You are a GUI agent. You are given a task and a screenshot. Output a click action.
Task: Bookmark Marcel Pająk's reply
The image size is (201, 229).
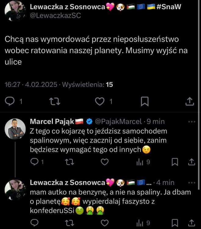tap(175, 162)
